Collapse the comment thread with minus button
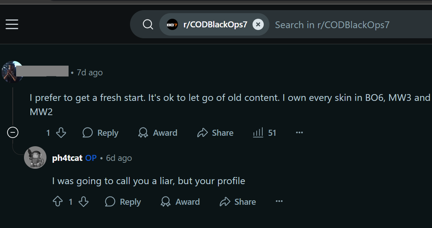This screenshot has width=432, height=228. pos(13,133)
